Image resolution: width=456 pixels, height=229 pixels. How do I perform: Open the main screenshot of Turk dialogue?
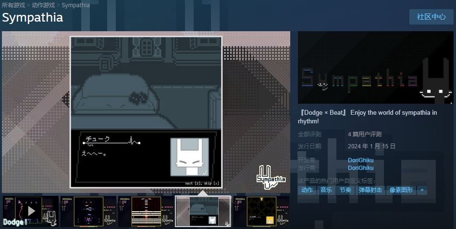[146, 112]
